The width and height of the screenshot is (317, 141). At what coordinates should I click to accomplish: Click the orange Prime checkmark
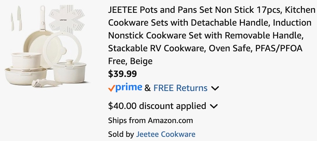click(112, 88)
